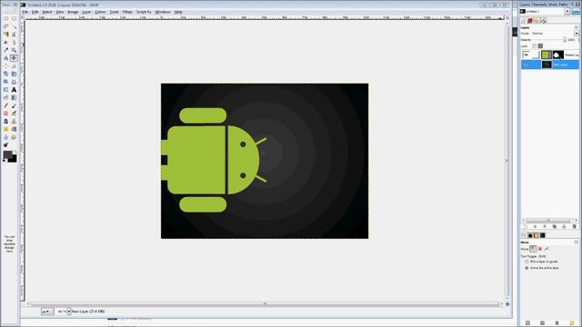Viewport: 582px width, 327px height.
Task: Toggle visibility eye of Pasted Layer
Action: tap(526, 54)
